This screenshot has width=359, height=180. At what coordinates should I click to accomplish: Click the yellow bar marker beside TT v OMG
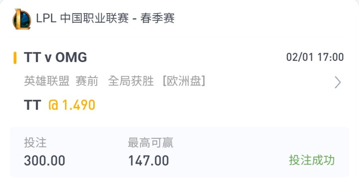15,58
